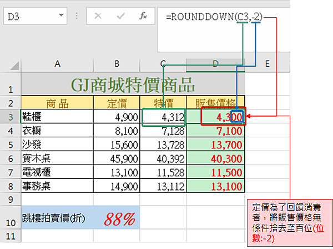Open the Insert Function fx dialog
Screen dimensions: 333x249
tap(143, 16)
